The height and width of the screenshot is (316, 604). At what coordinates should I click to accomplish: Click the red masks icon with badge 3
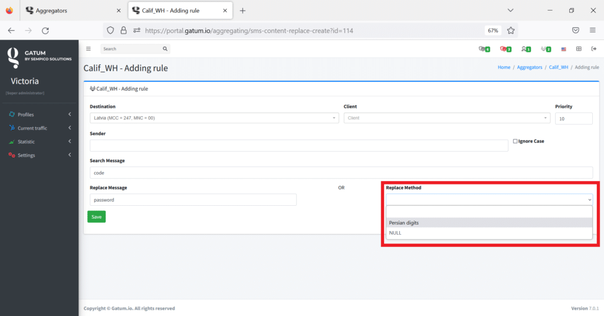[505, 49]
